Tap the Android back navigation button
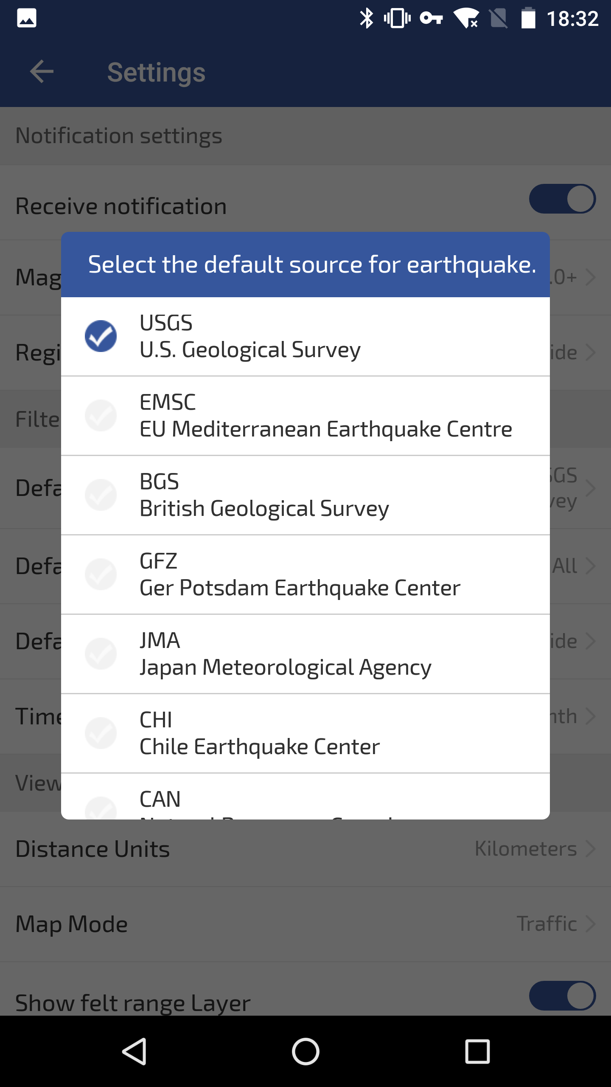 (135, 1051)
